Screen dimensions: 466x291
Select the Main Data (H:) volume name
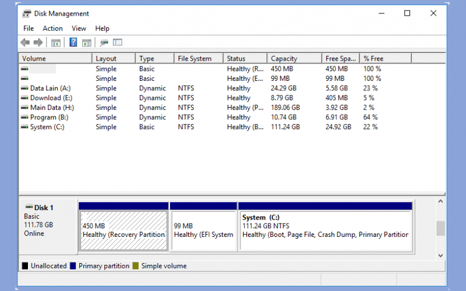[52, 108]
